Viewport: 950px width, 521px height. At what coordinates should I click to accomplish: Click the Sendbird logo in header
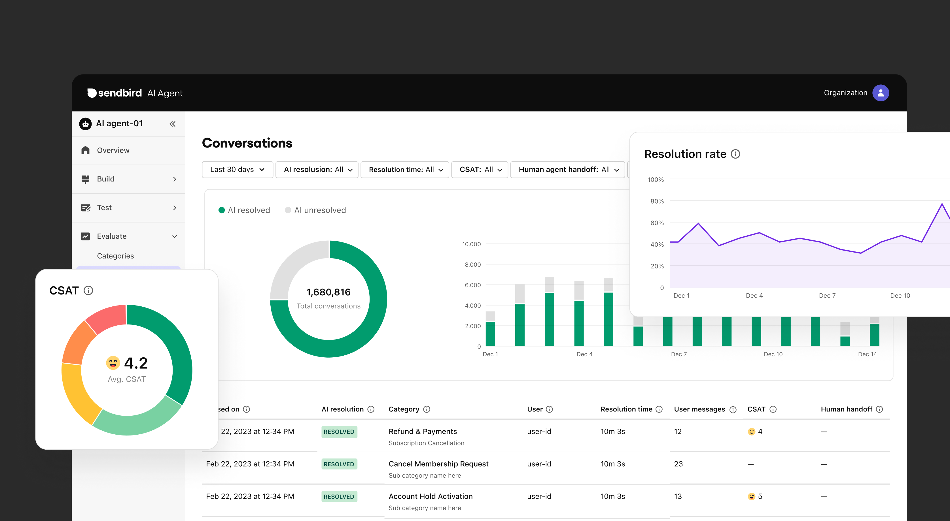point(114,93)
